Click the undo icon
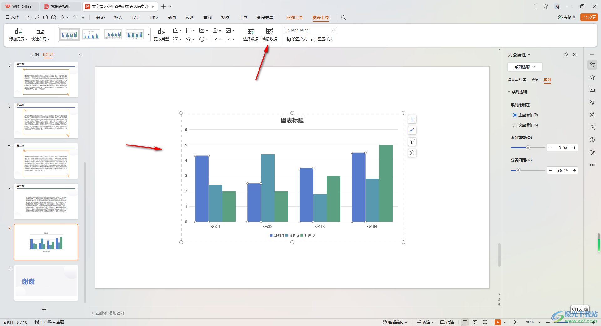This screenshot has width=601, height=326. [62, 18]
